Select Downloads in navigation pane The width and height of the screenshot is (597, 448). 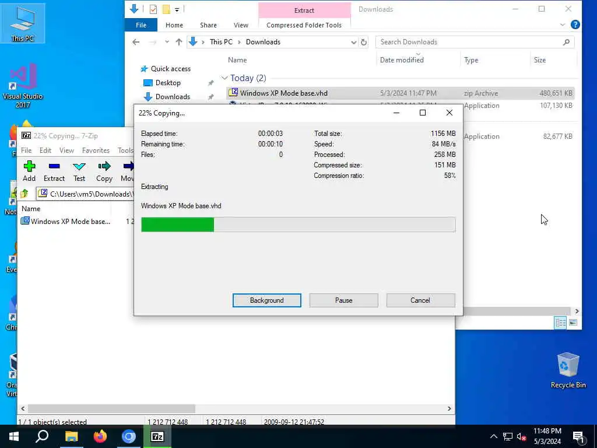click(x=173, y=97)
